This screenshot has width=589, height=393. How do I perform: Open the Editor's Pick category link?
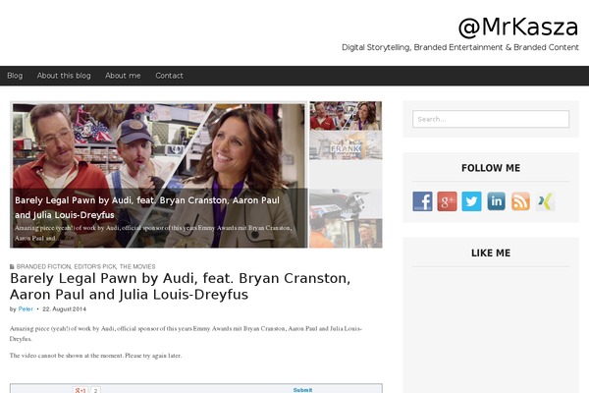tap(95, 266)
